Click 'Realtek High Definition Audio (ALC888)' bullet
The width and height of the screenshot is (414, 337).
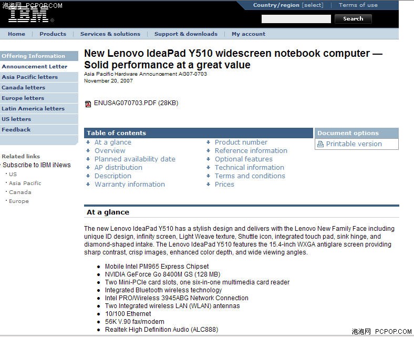pyautogui.click(x=162, y=330)
